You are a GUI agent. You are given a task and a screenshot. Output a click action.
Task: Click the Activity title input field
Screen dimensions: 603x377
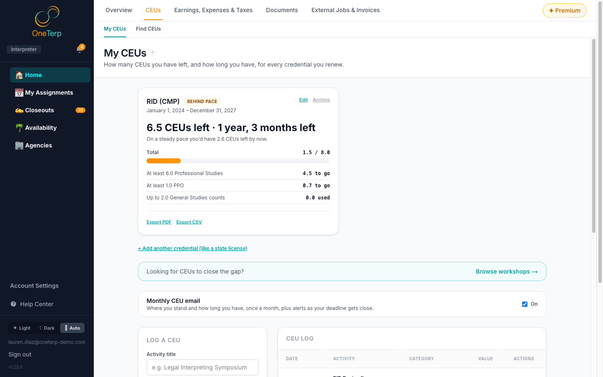(203, 367)
